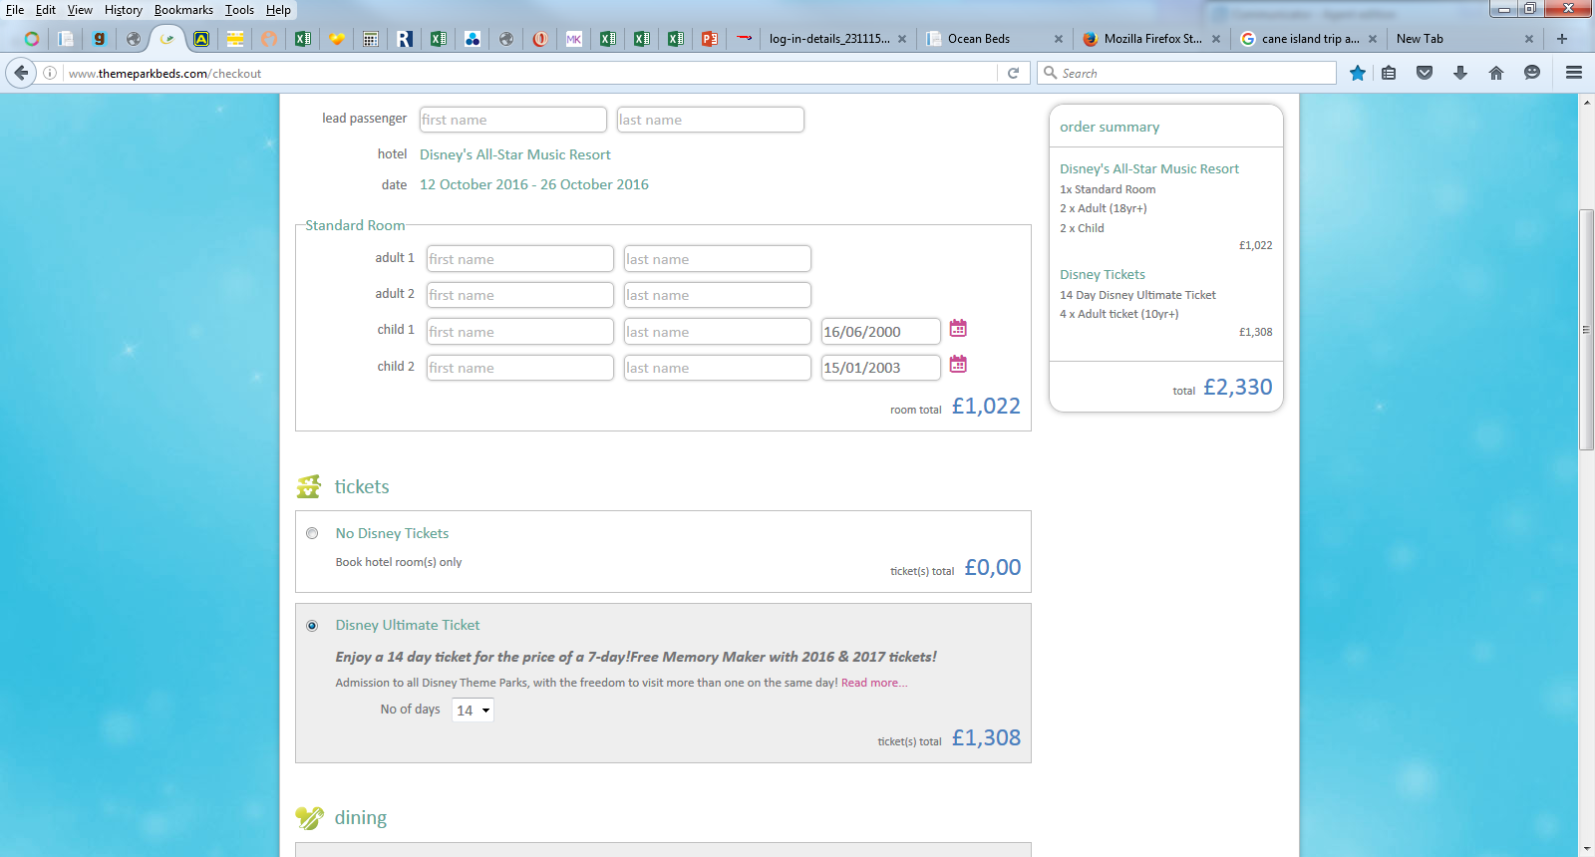
Task: Edit the child 1 date of birth field
Action: coord(880,332)
